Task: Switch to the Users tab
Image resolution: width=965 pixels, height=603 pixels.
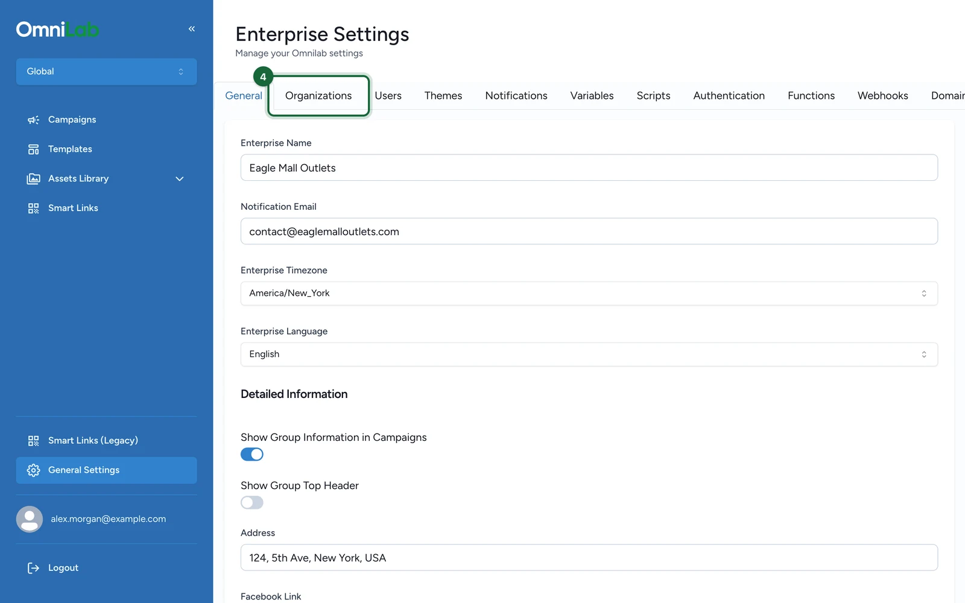Action: 388,96
